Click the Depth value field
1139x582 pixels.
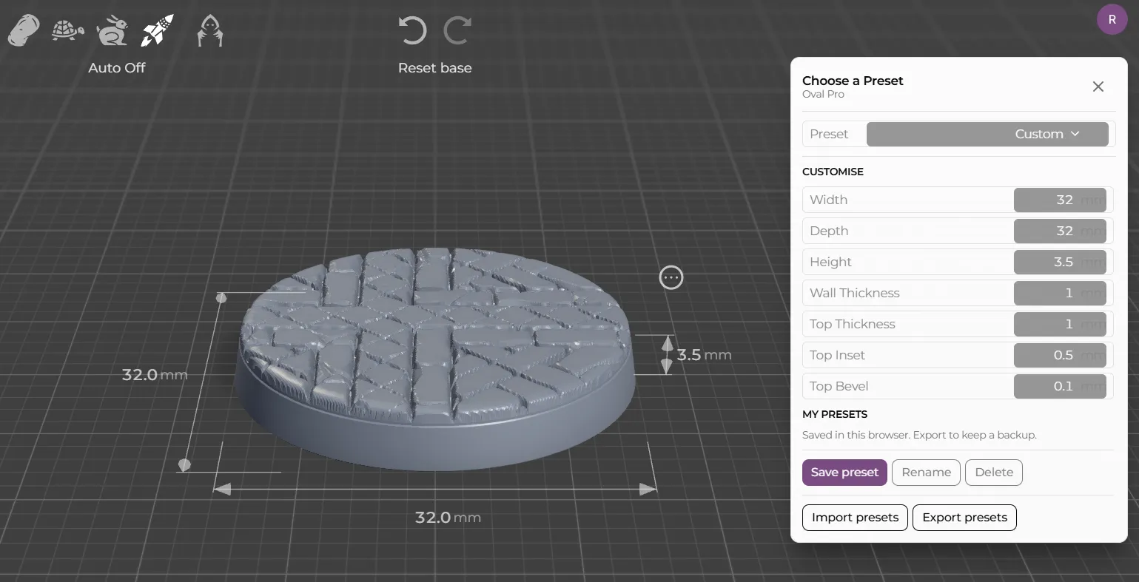coord(1060,231)
